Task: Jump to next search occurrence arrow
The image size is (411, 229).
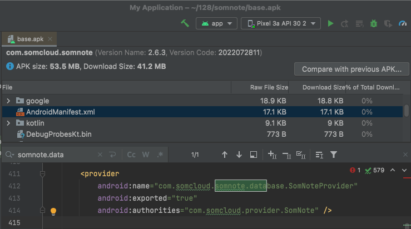Action: 239,155
